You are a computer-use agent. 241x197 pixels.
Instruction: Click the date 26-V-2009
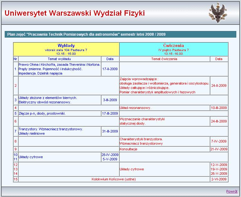pyautogui.click(x=219, y=174)
